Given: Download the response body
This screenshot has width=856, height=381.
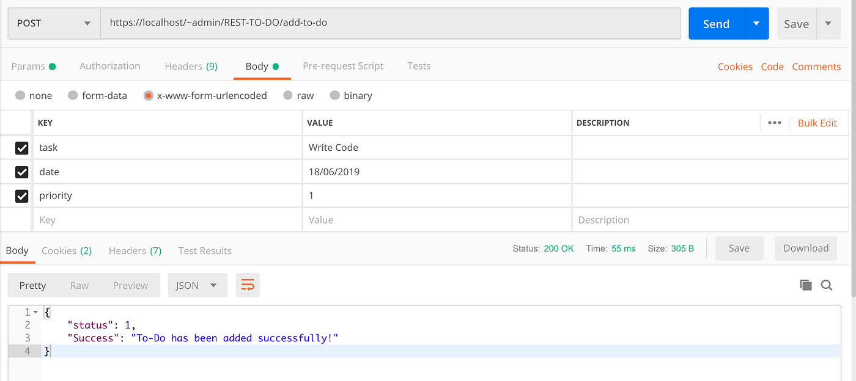Looking at the screenshot, I should click(805, 248).
